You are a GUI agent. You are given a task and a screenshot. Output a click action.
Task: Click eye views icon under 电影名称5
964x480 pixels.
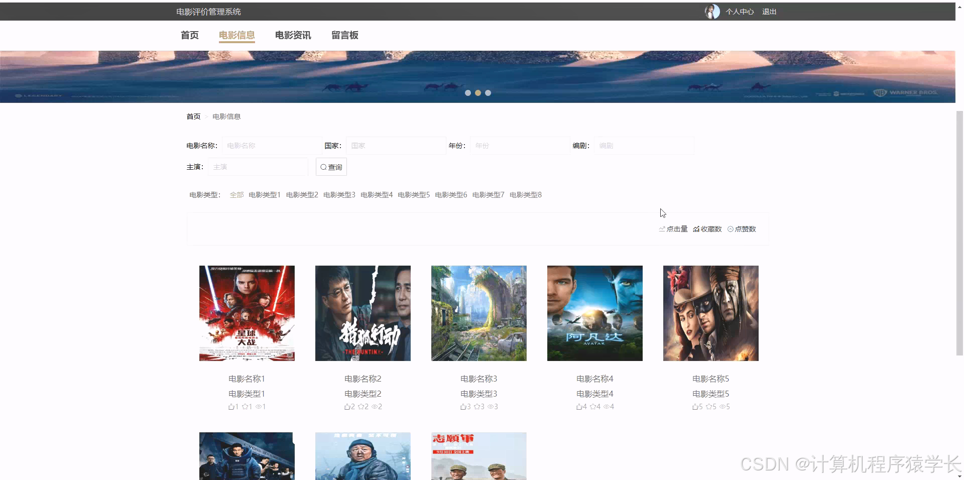(722, 407)
